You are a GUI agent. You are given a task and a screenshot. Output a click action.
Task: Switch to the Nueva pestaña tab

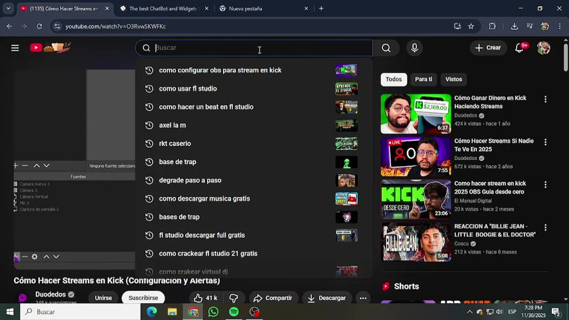pyautogui.click(x=264, y=8)
